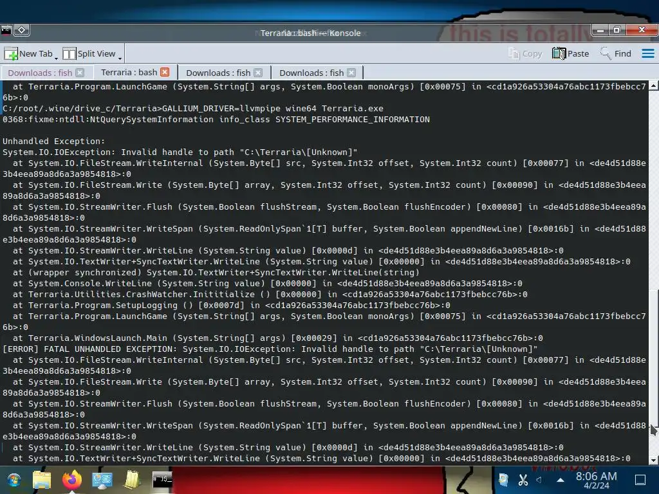Expand the Split View dropdown arrow
659x494 pixels.
(x=120, y=58)
